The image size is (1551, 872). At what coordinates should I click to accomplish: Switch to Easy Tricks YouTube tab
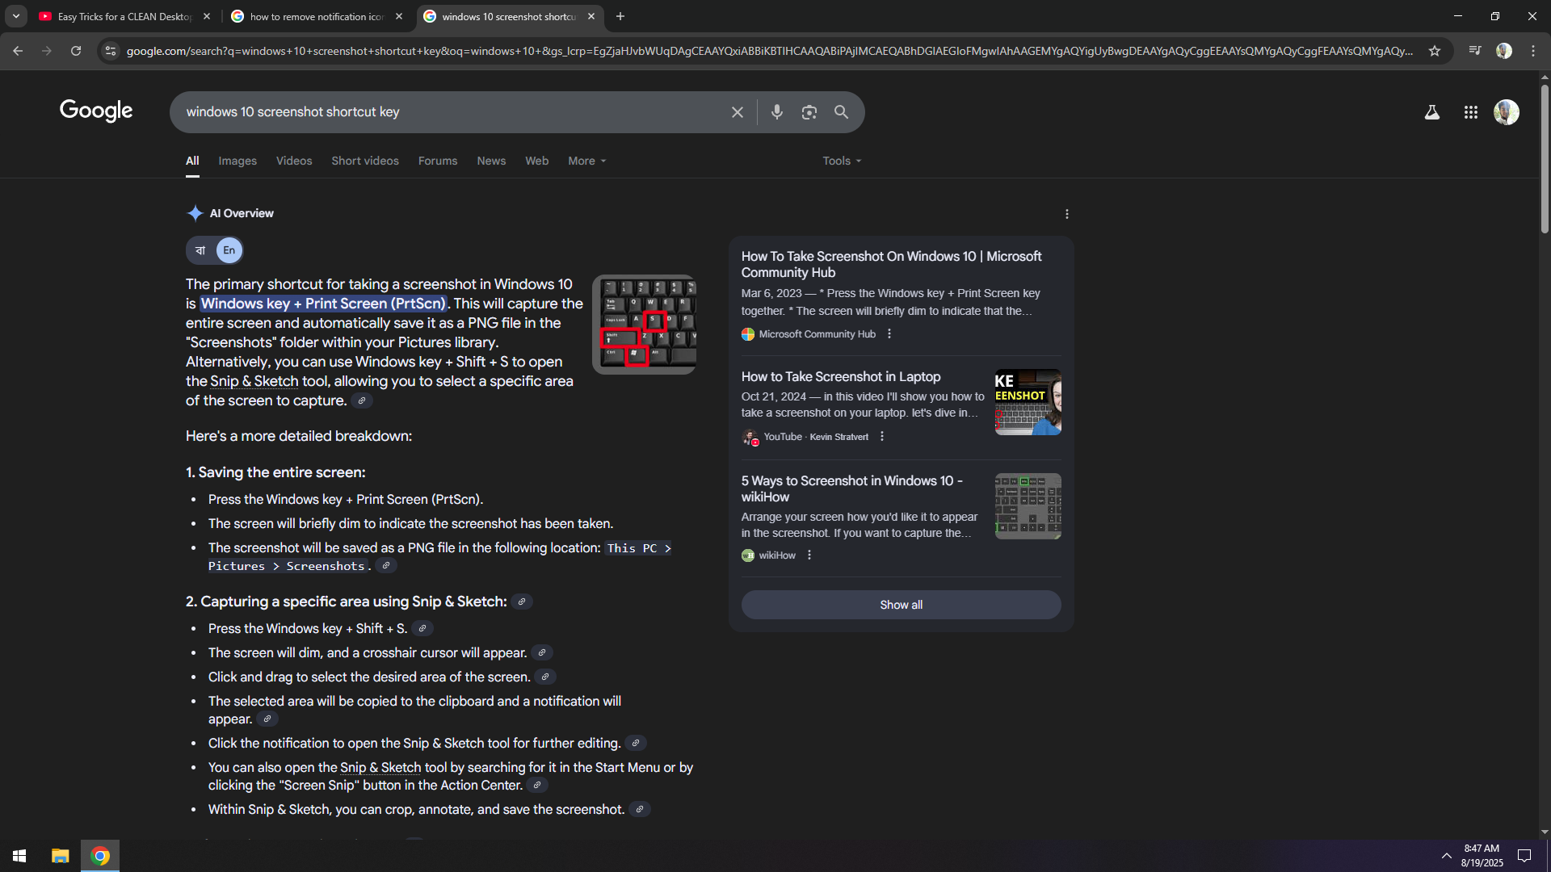(x=121, y=16)
